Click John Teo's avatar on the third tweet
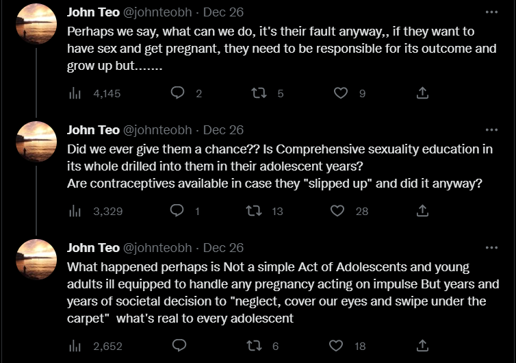This screenshot has height=363, width=516. pyautogui.click(x=36, y=260)
